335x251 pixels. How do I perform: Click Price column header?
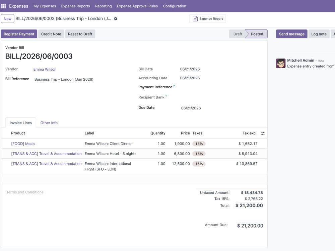(x=185, y=133)
